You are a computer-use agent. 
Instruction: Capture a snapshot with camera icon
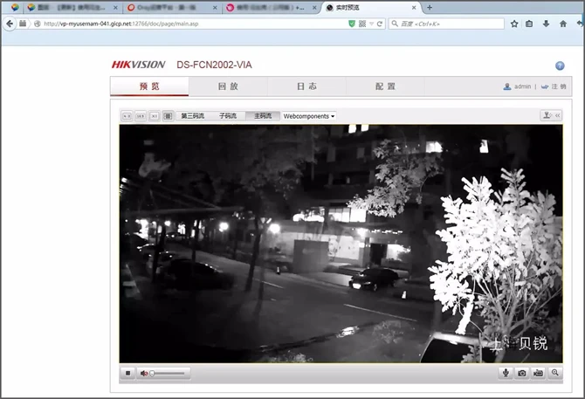click(522, 373)
